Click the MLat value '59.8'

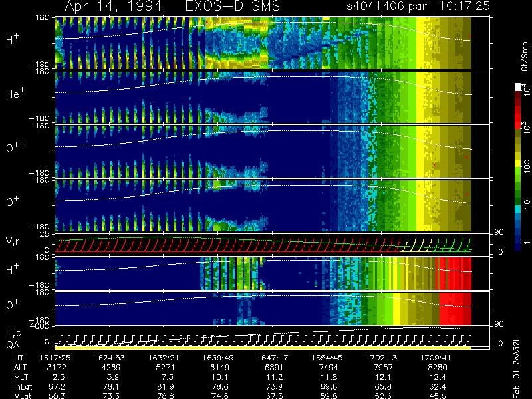[329, 396]
